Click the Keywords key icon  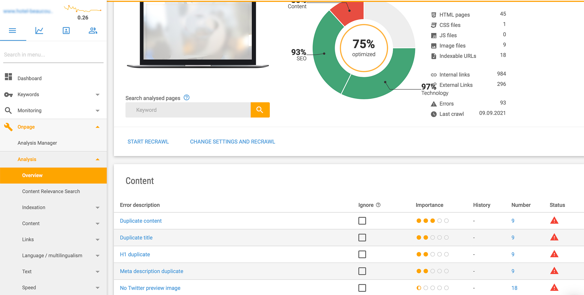click(x=8, y=95)
